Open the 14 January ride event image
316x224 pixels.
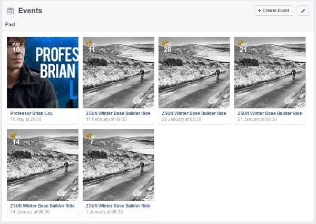coord(43,165)
